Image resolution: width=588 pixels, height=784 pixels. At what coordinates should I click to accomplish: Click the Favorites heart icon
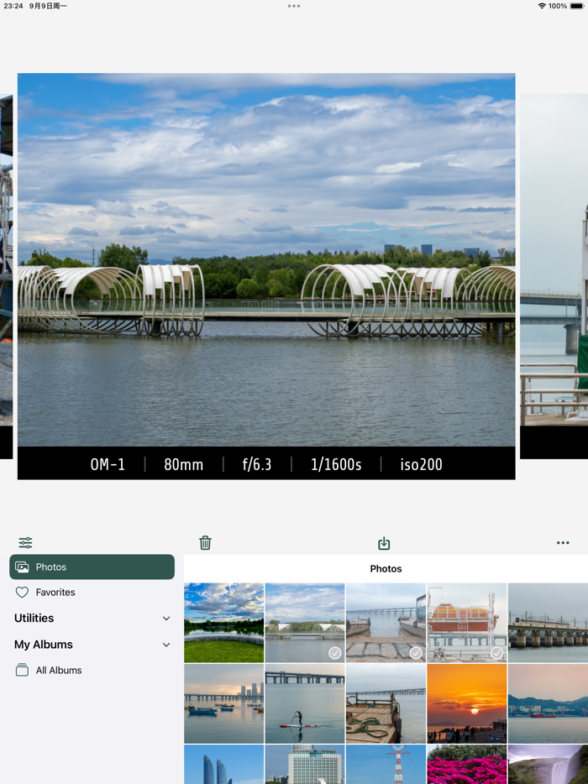tap(22, 593)
